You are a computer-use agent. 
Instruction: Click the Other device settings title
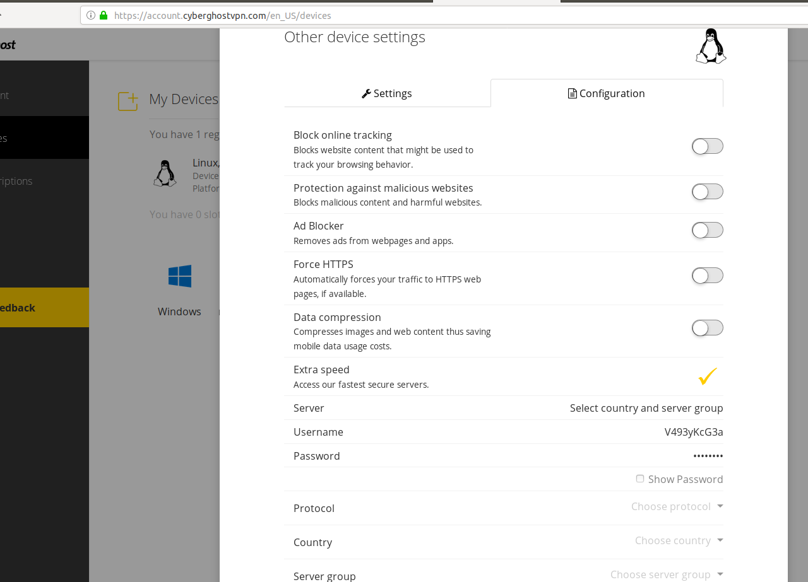coord(355,37)
